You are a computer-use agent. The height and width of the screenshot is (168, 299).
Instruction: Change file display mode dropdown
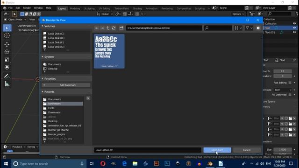click(x=238, y=28)
